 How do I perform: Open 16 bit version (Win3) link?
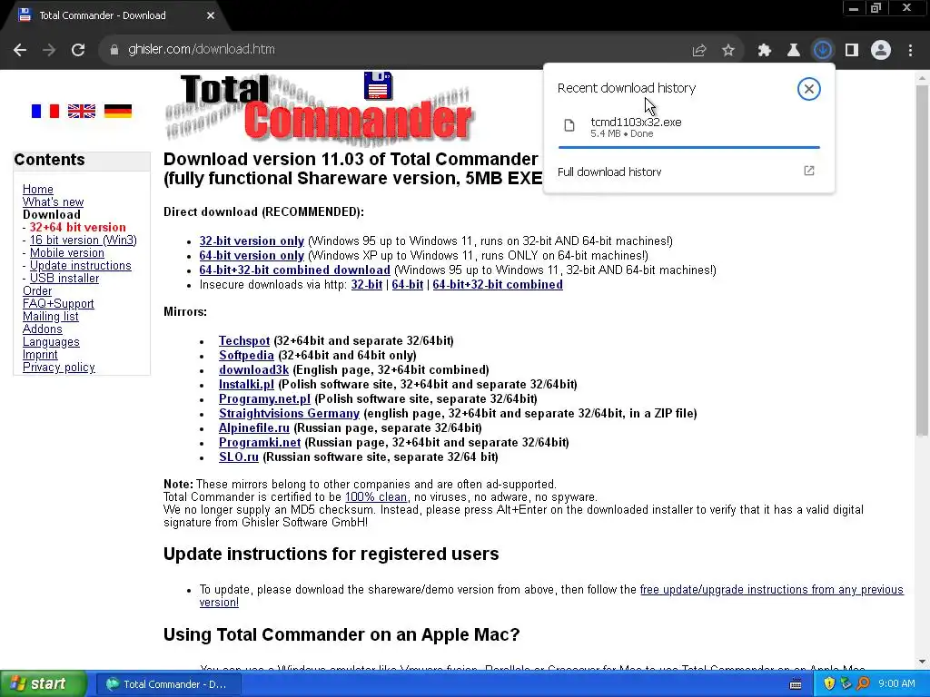(x=83, y=240)
